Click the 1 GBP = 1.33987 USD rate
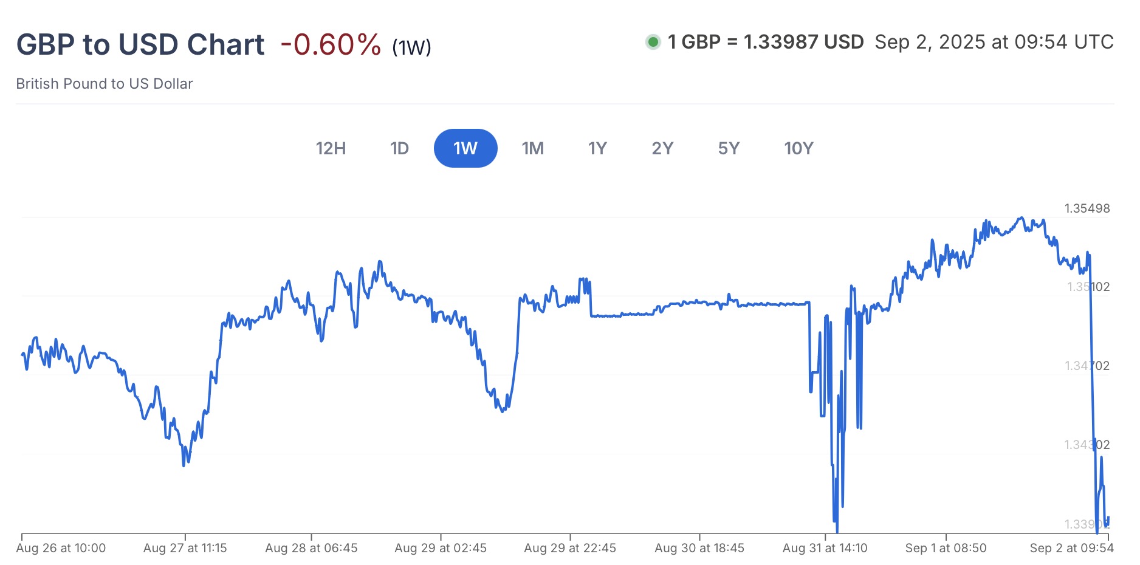Viewport: 1140px width, 565px height. 766,42
